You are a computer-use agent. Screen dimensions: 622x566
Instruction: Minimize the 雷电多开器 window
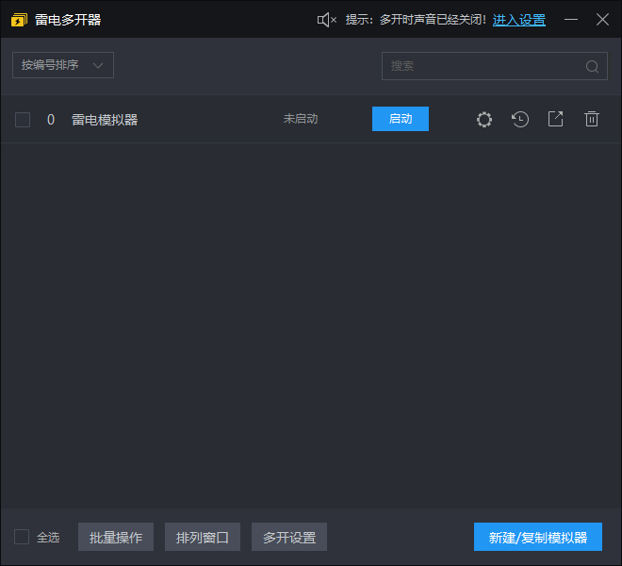coord(571,20)
